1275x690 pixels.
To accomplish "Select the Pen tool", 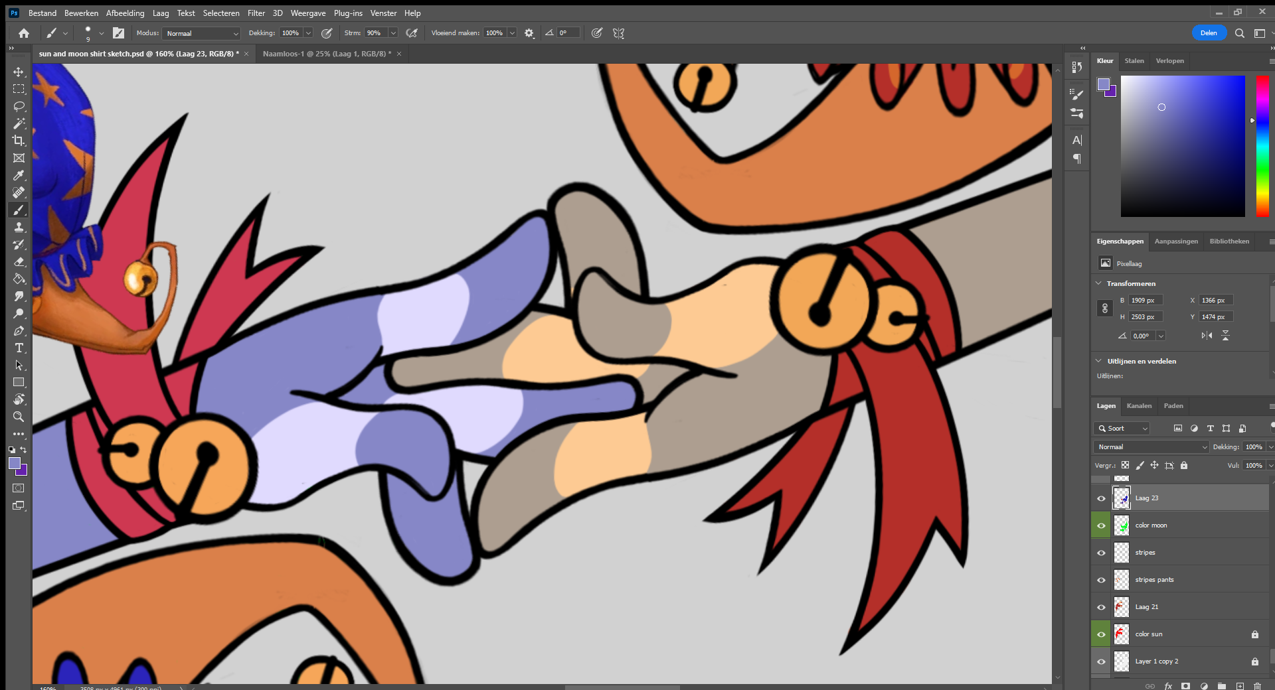I will click(19, 330).
